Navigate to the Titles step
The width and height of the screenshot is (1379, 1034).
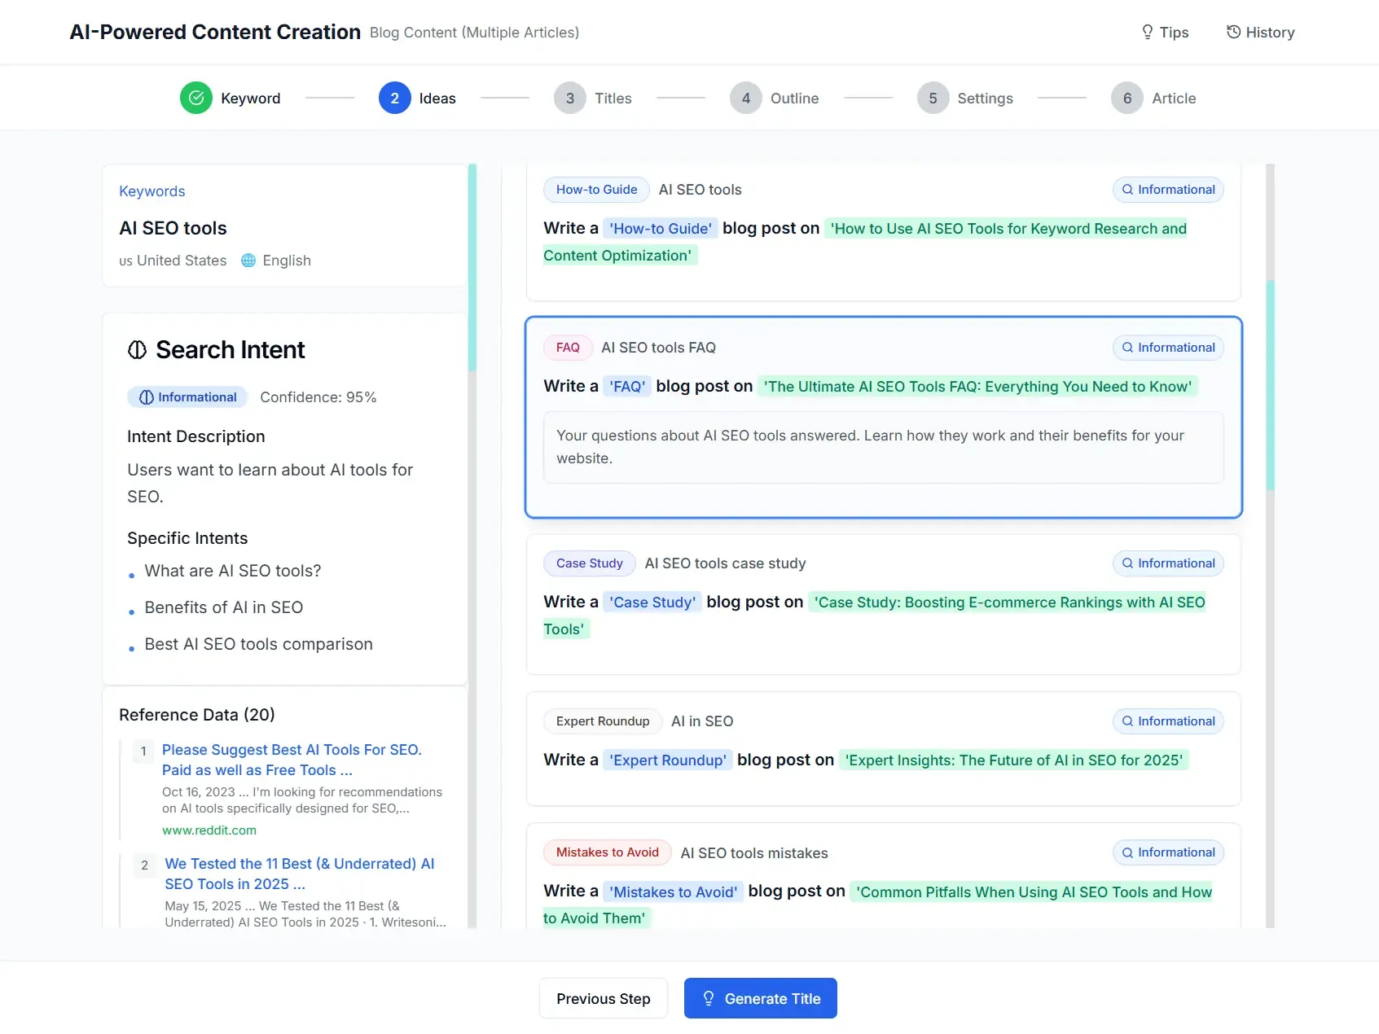594,98
